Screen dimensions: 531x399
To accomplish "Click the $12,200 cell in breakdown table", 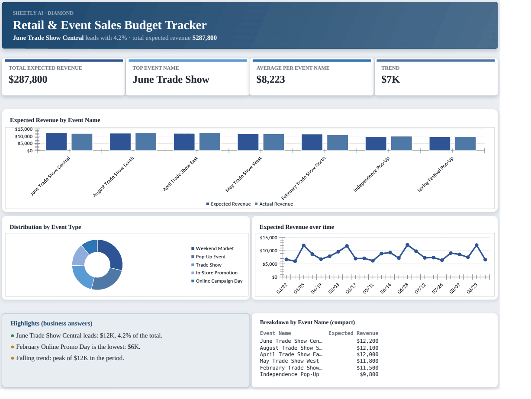I will pyautogui.click(x=367, y=341).
